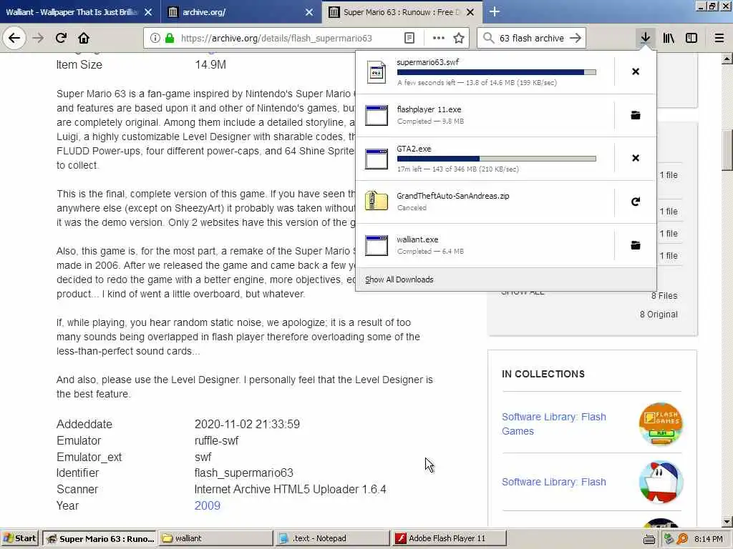Open the flashplayer 11.exe download entry

(x=485, y=115)
